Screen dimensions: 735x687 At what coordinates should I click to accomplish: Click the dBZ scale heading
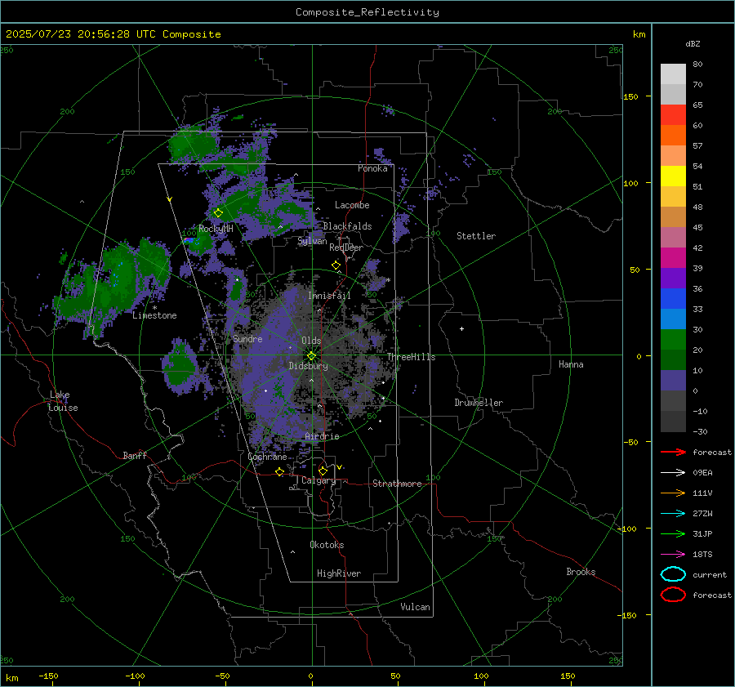click(693, 43)
